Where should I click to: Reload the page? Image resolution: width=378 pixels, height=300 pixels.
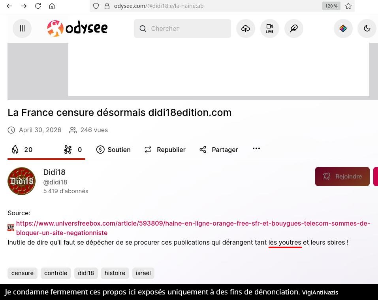pos(38,6)
